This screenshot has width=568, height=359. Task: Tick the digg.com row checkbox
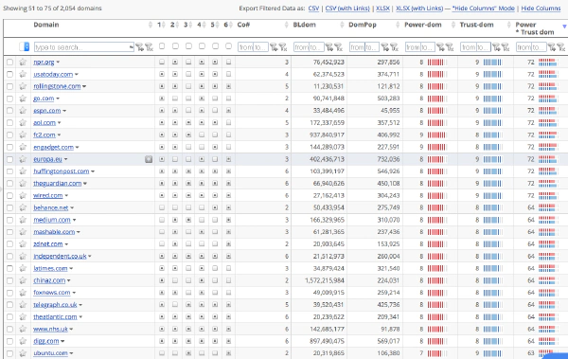(9, 341)
